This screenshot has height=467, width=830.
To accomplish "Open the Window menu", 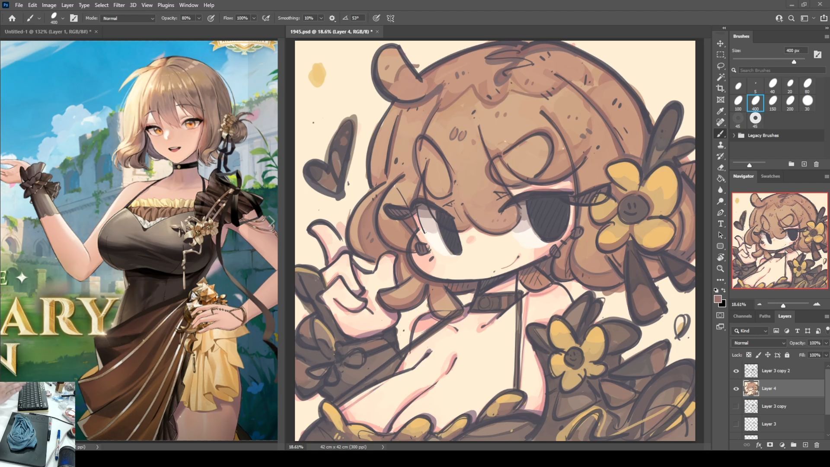I will [188, 5].
